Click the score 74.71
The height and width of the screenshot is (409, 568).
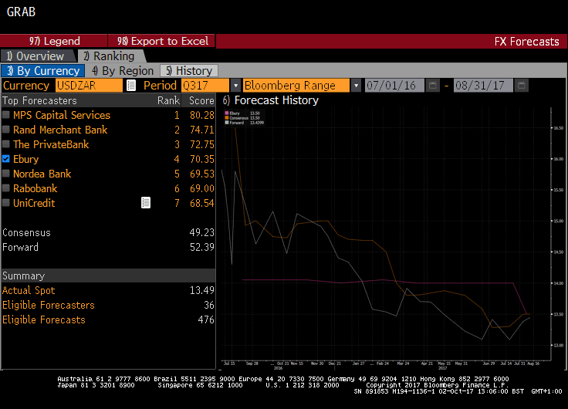point(201,130)
